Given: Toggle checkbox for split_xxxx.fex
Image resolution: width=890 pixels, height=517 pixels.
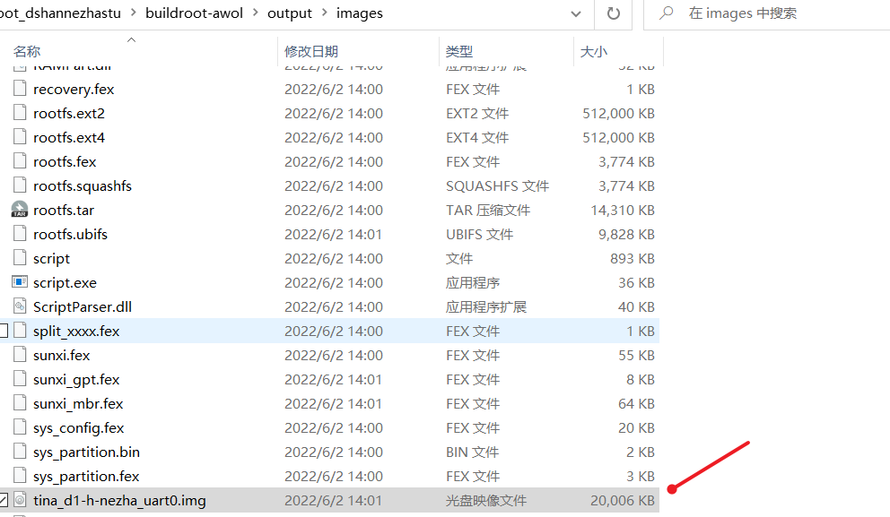Looking at the screenshot, I should [3, 331].
